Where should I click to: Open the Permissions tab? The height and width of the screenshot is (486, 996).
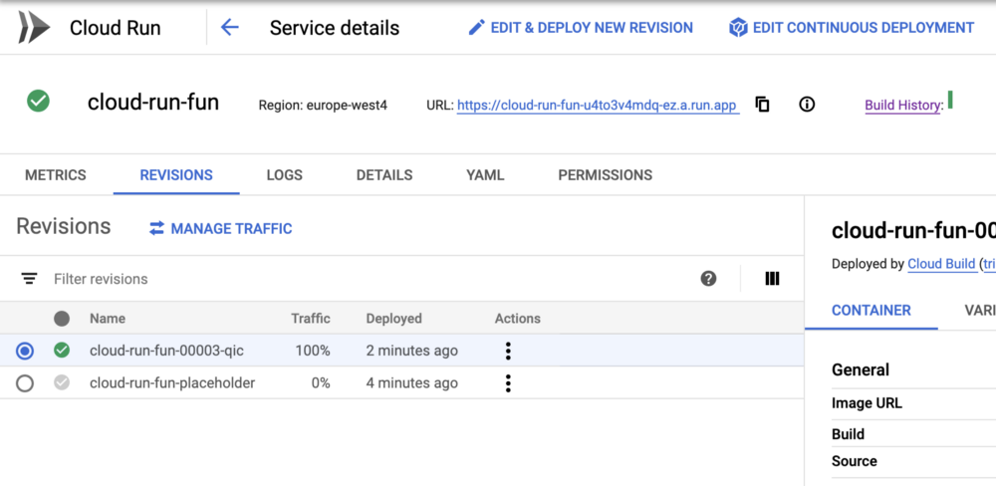pos(605,175)
